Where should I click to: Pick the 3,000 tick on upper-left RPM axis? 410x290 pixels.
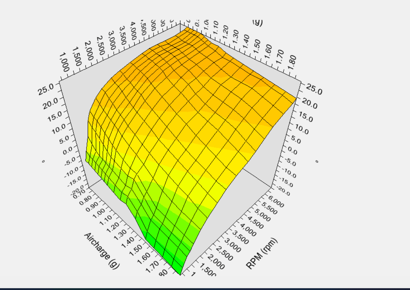point(113,39)
